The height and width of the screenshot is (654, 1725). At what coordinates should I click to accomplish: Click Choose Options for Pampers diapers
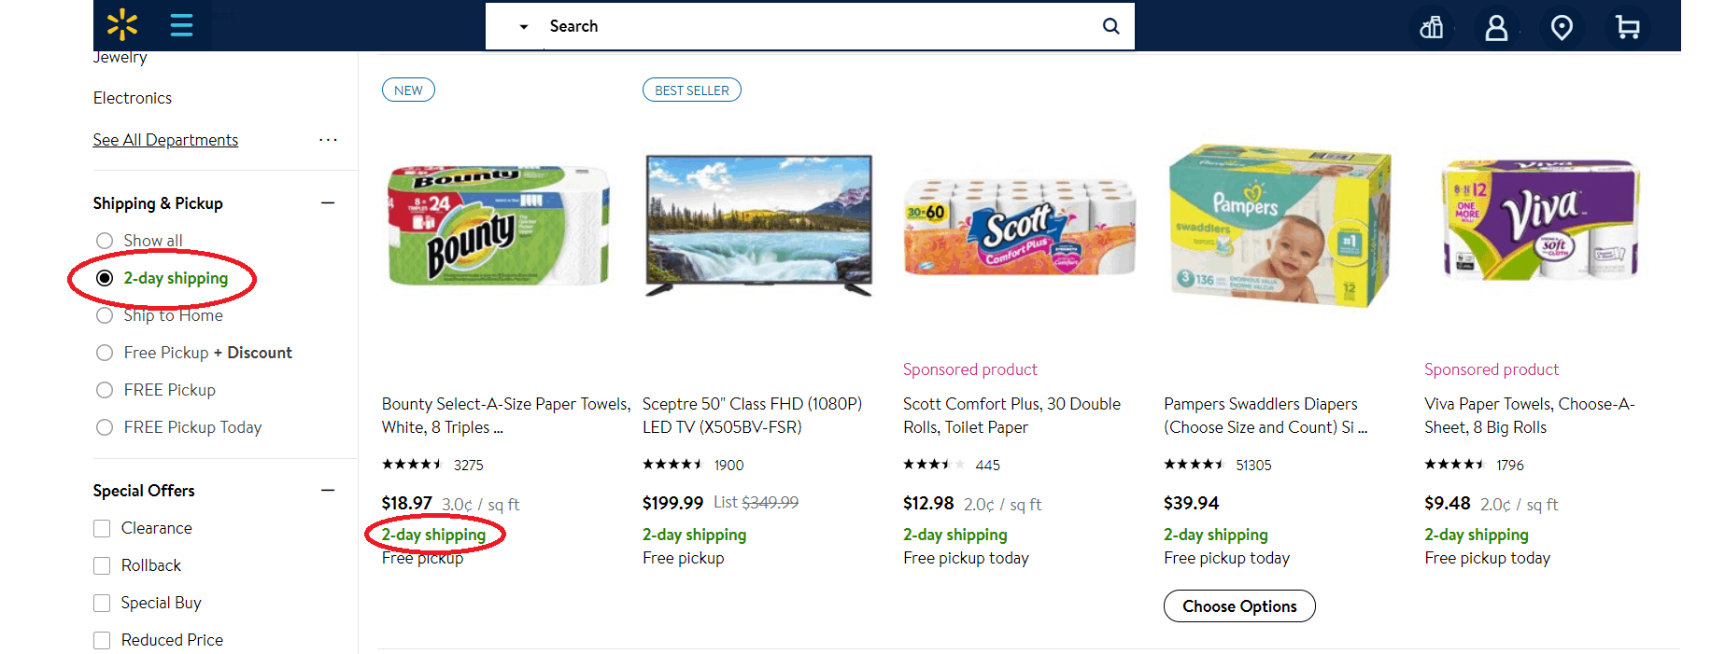1239,606
